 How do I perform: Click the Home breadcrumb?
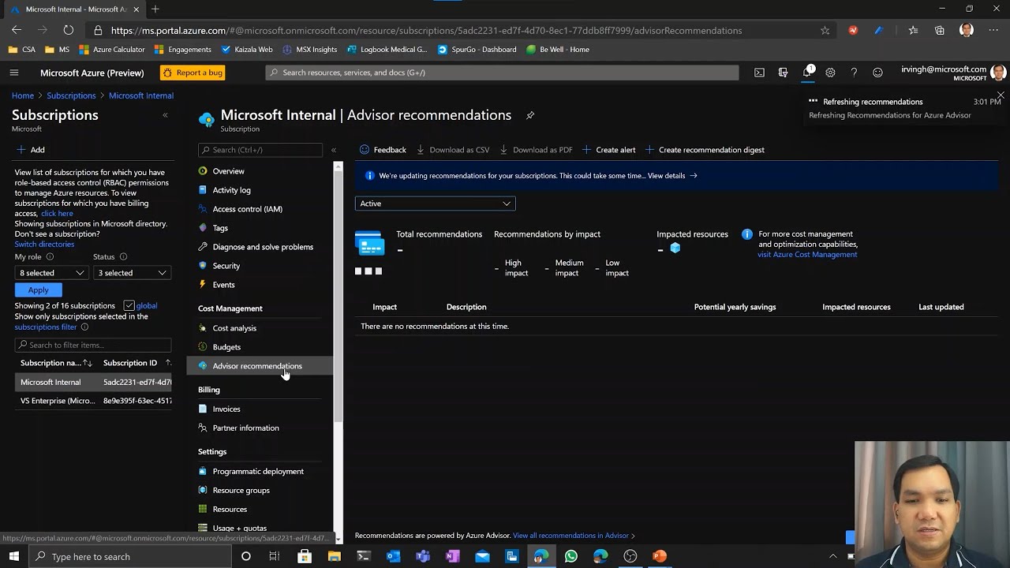pyautogui.click(x=23, y=95)
